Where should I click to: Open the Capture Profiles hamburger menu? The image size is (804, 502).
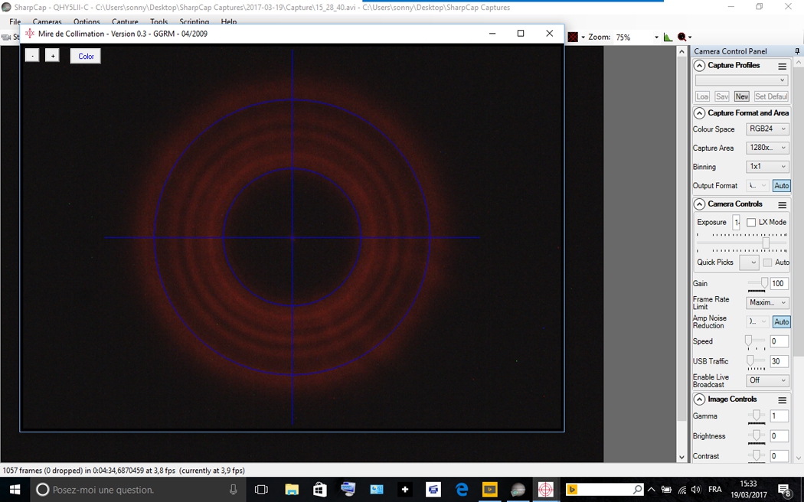pyautogui.click(x=782, y=66)
